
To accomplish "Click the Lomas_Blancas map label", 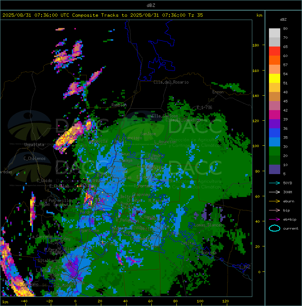I will point(208,225).
